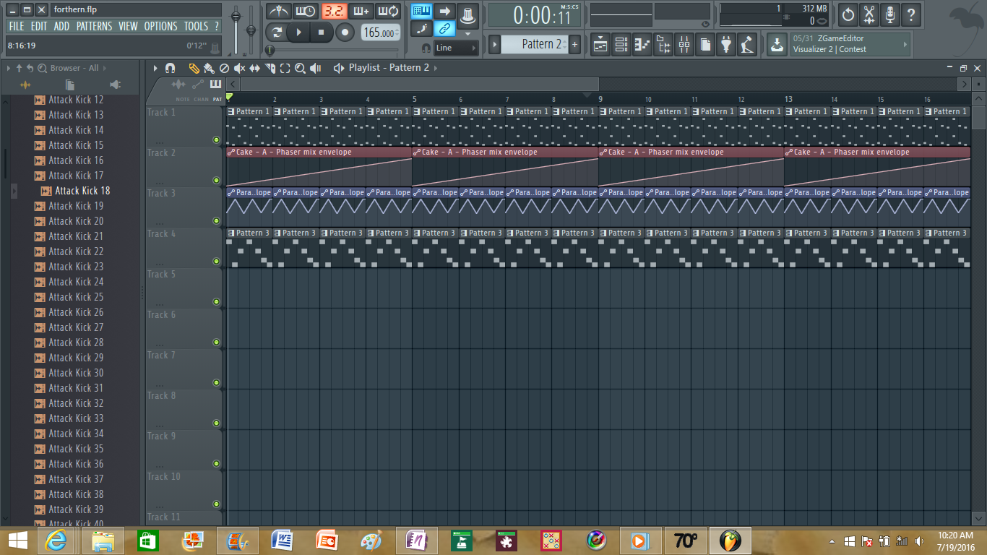The image size is (987, 555).
Task: Open the Pattern 2 selector
Action: pos(535,44)
